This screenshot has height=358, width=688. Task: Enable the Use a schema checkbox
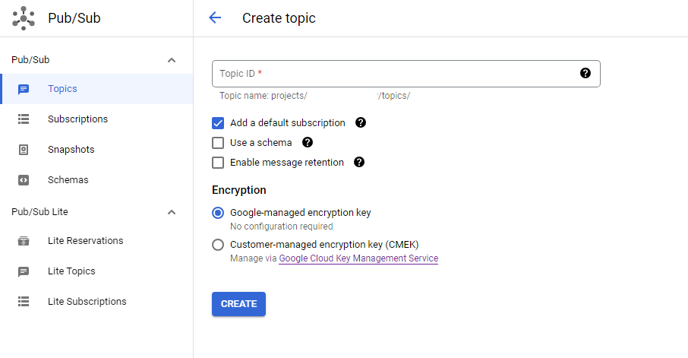[218, 143]
